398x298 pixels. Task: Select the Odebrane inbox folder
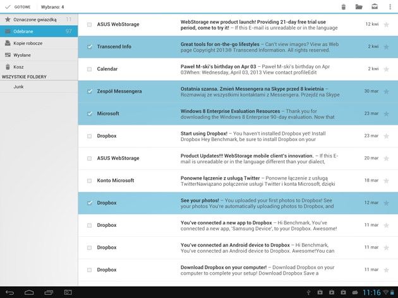coord(39,32)
